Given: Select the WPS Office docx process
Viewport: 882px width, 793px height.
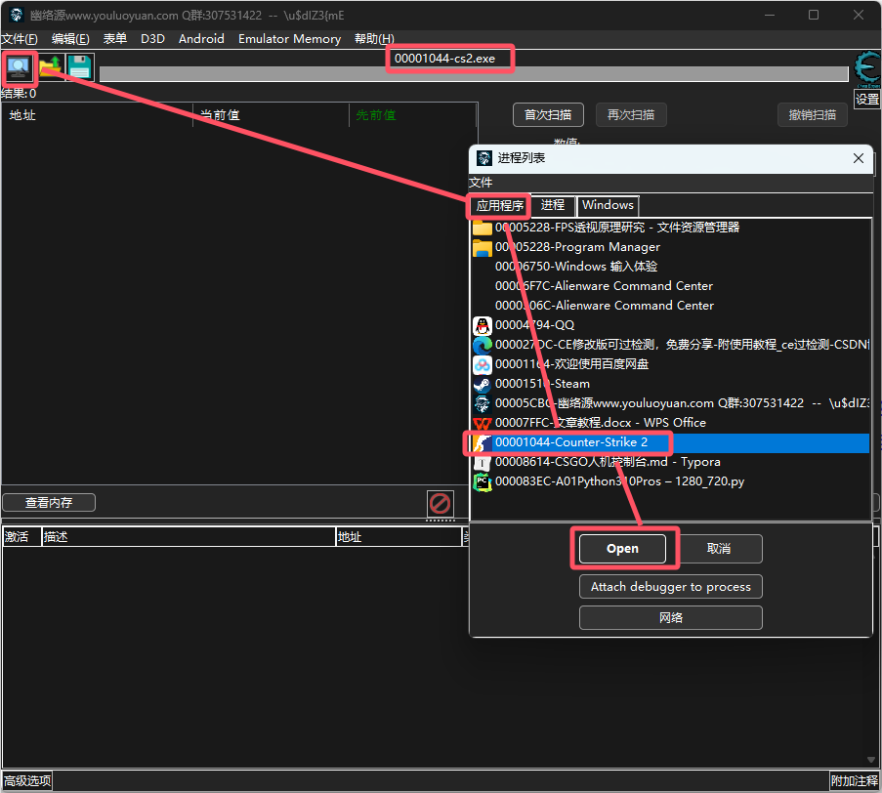Looking at the screenshot, I should point(600,423).
